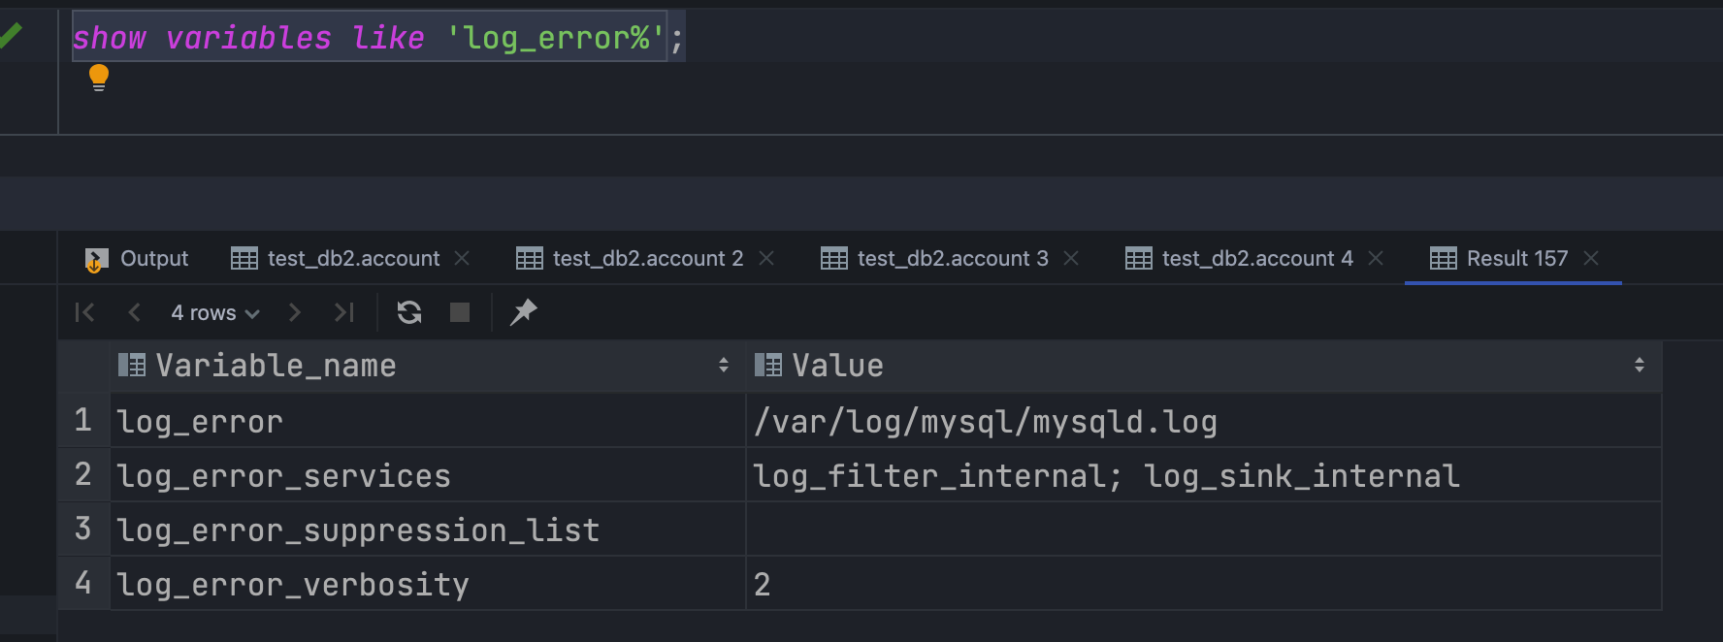The width and height of the screenshot is (1723, 642).
Task: Close the test_db2.account tab
Action: pos(462,258)
